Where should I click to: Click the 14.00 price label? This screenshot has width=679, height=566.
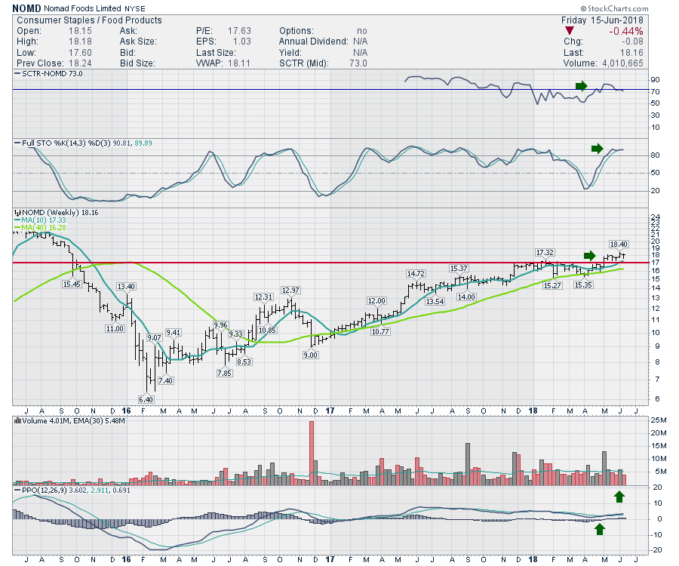467,297
